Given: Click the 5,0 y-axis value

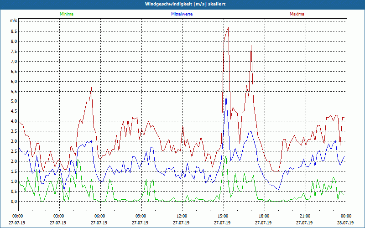Looking at the screenshot, I should [14, 101].
